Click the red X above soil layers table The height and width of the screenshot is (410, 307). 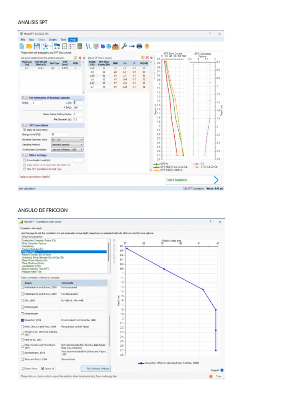click(x=80, y=58)
